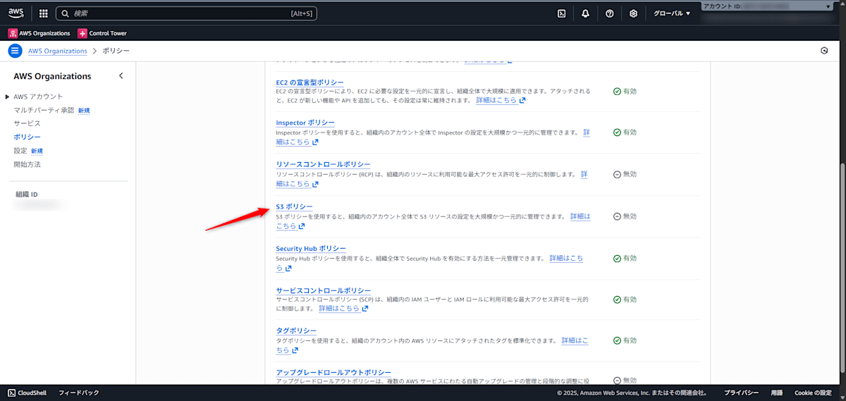This screenshot has height=401, width=846.
Task: Open the tag policy link
Action: (x=296, y=331)
